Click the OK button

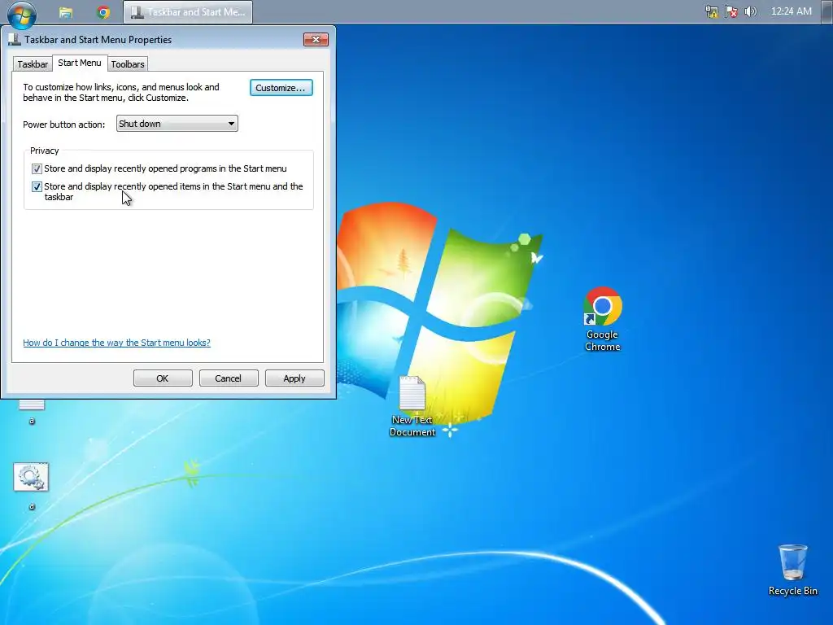point(163,378)
